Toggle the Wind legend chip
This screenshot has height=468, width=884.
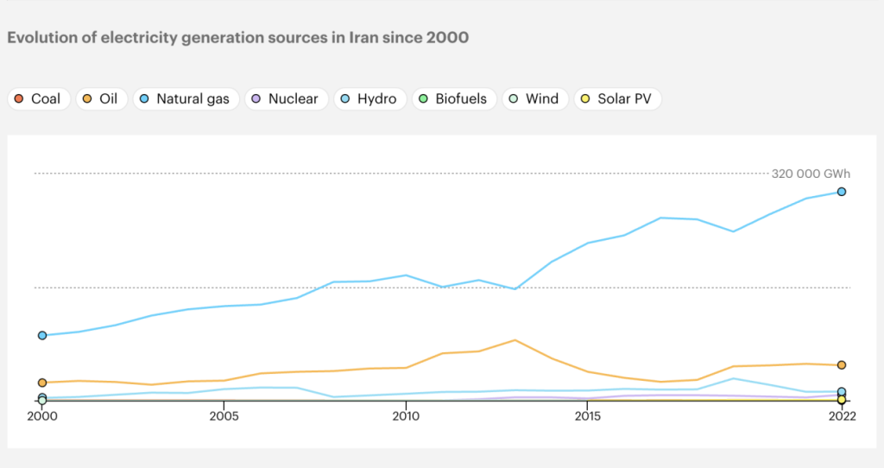[x=535, y=98]
